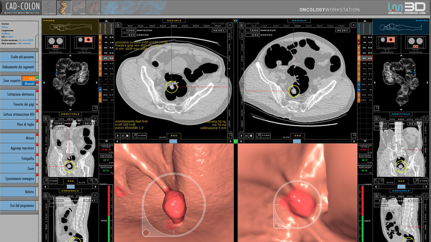The height and width of the screenshot is (242, 431).
Task: Click the up arrow above right findings list
Action: (x=364, y=21)
